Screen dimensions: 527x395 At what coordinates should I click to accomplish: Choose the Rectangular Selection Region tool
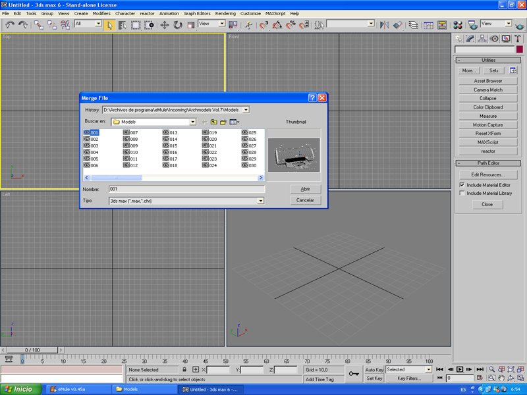coord(136,25)
